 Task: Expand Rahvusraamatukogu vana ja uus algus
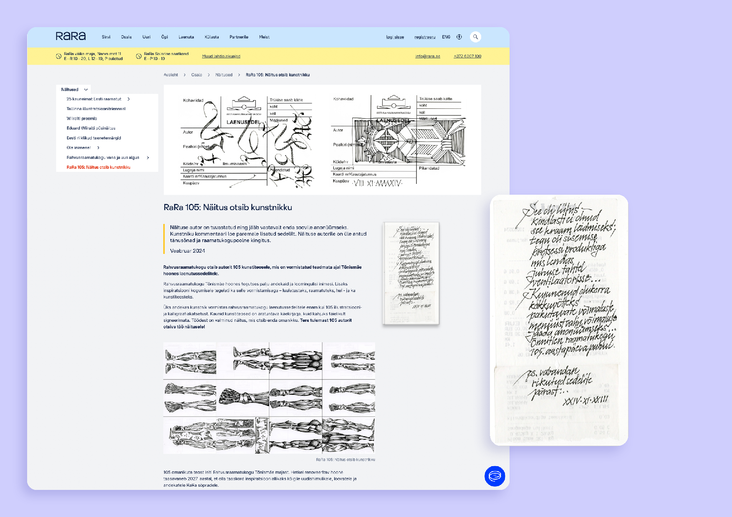147,158
